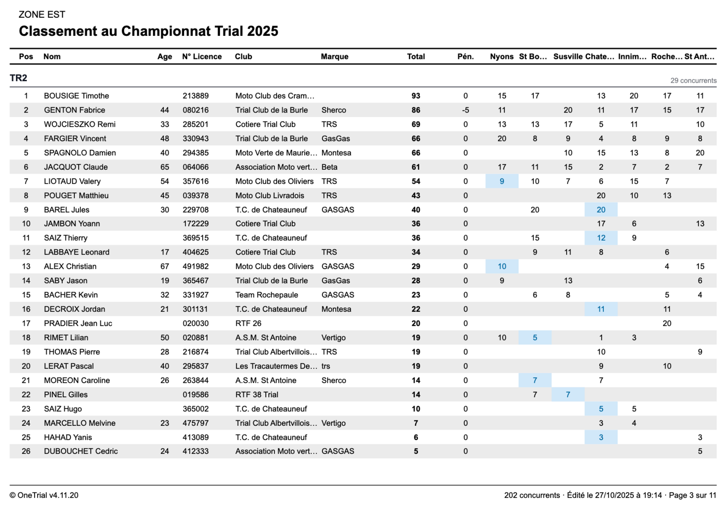
Task: Click the OneTrial v4.11.20 footer text
Action: [x=44, y=495]
